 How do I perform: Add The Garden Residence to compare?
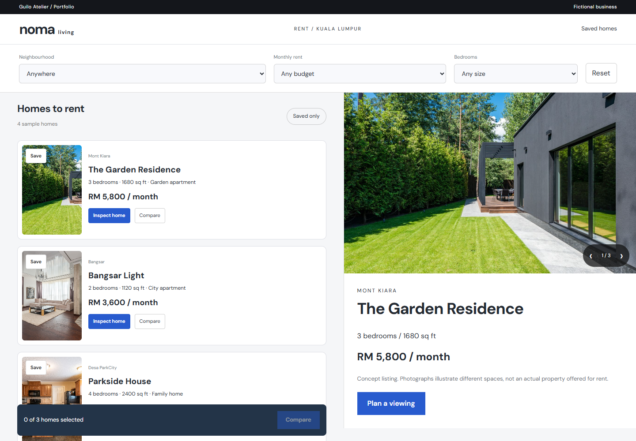pos(150,216)
